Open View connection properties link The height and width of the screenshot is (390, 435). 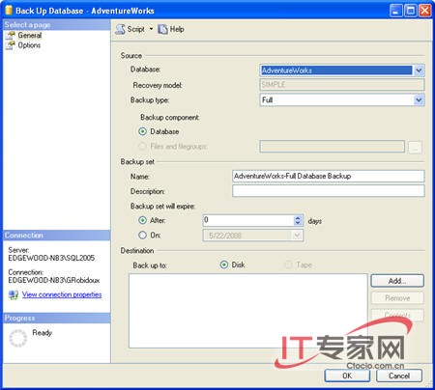62,294
